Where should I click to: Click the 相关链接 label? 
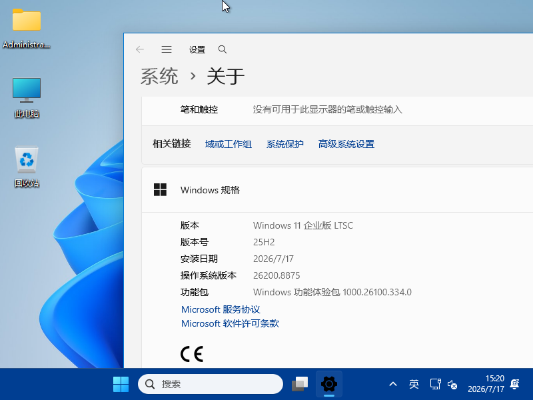pos(172,144)
